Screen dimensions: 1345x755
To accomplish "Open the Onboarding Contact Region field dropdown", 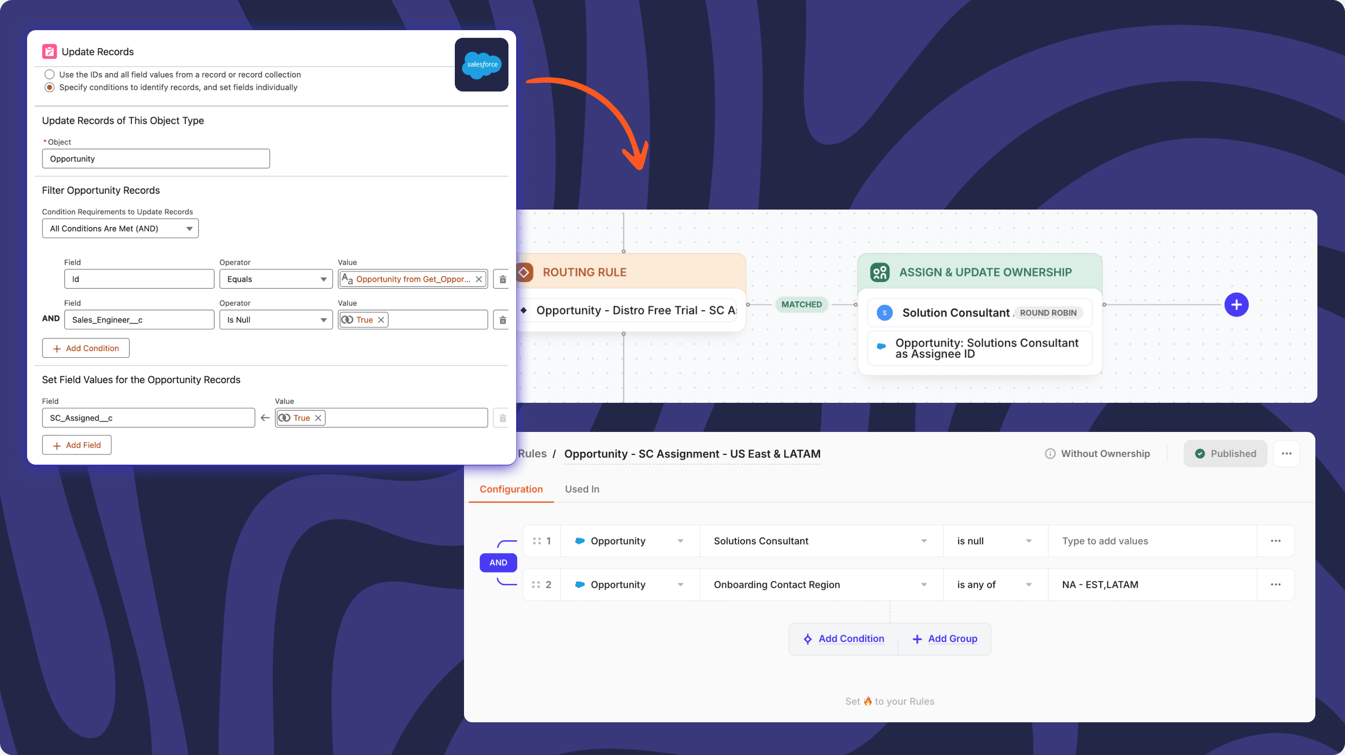I will [x=821, y=585].
